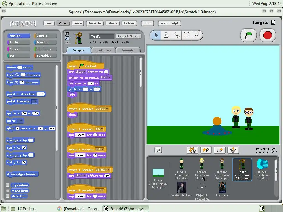The image size is (283, 212).
Task: Open the dt2 message dropdown
Action: click(100, 149)
